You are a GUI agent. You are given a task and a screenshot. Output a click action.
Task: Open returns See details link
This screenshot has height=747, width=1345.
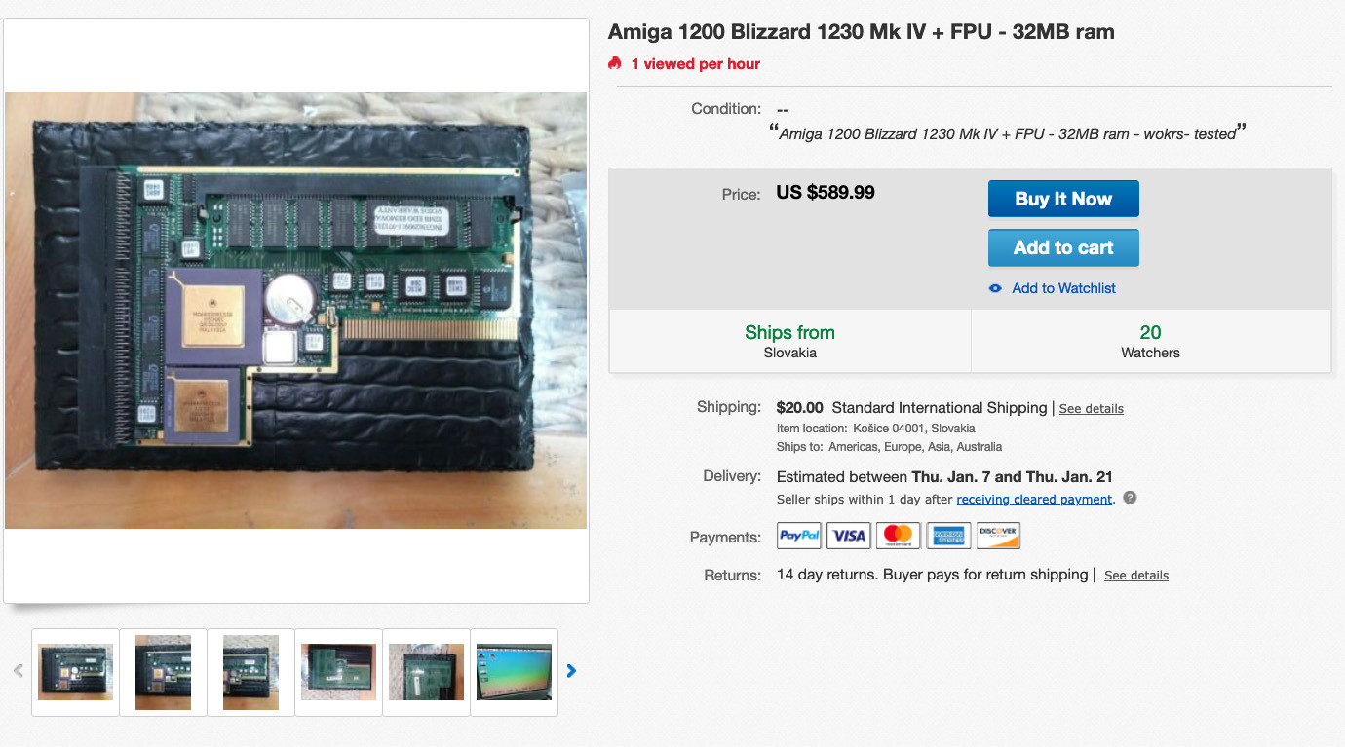point(1136,576)
